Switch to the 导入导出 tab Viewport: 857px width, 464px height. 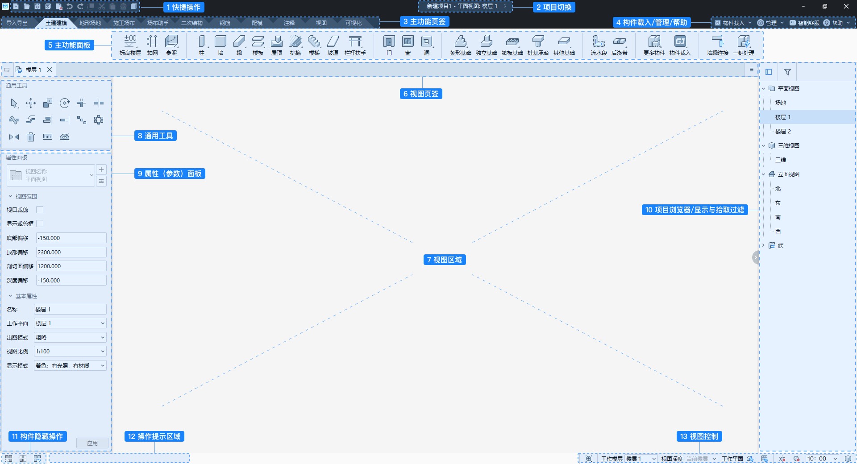tap(17, 23)
